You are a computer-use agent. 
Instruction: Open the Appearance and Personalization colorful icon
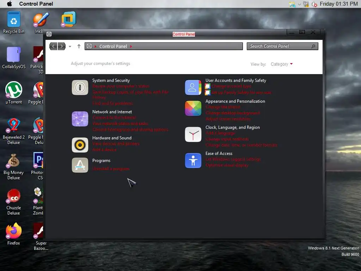click(193, 108)
